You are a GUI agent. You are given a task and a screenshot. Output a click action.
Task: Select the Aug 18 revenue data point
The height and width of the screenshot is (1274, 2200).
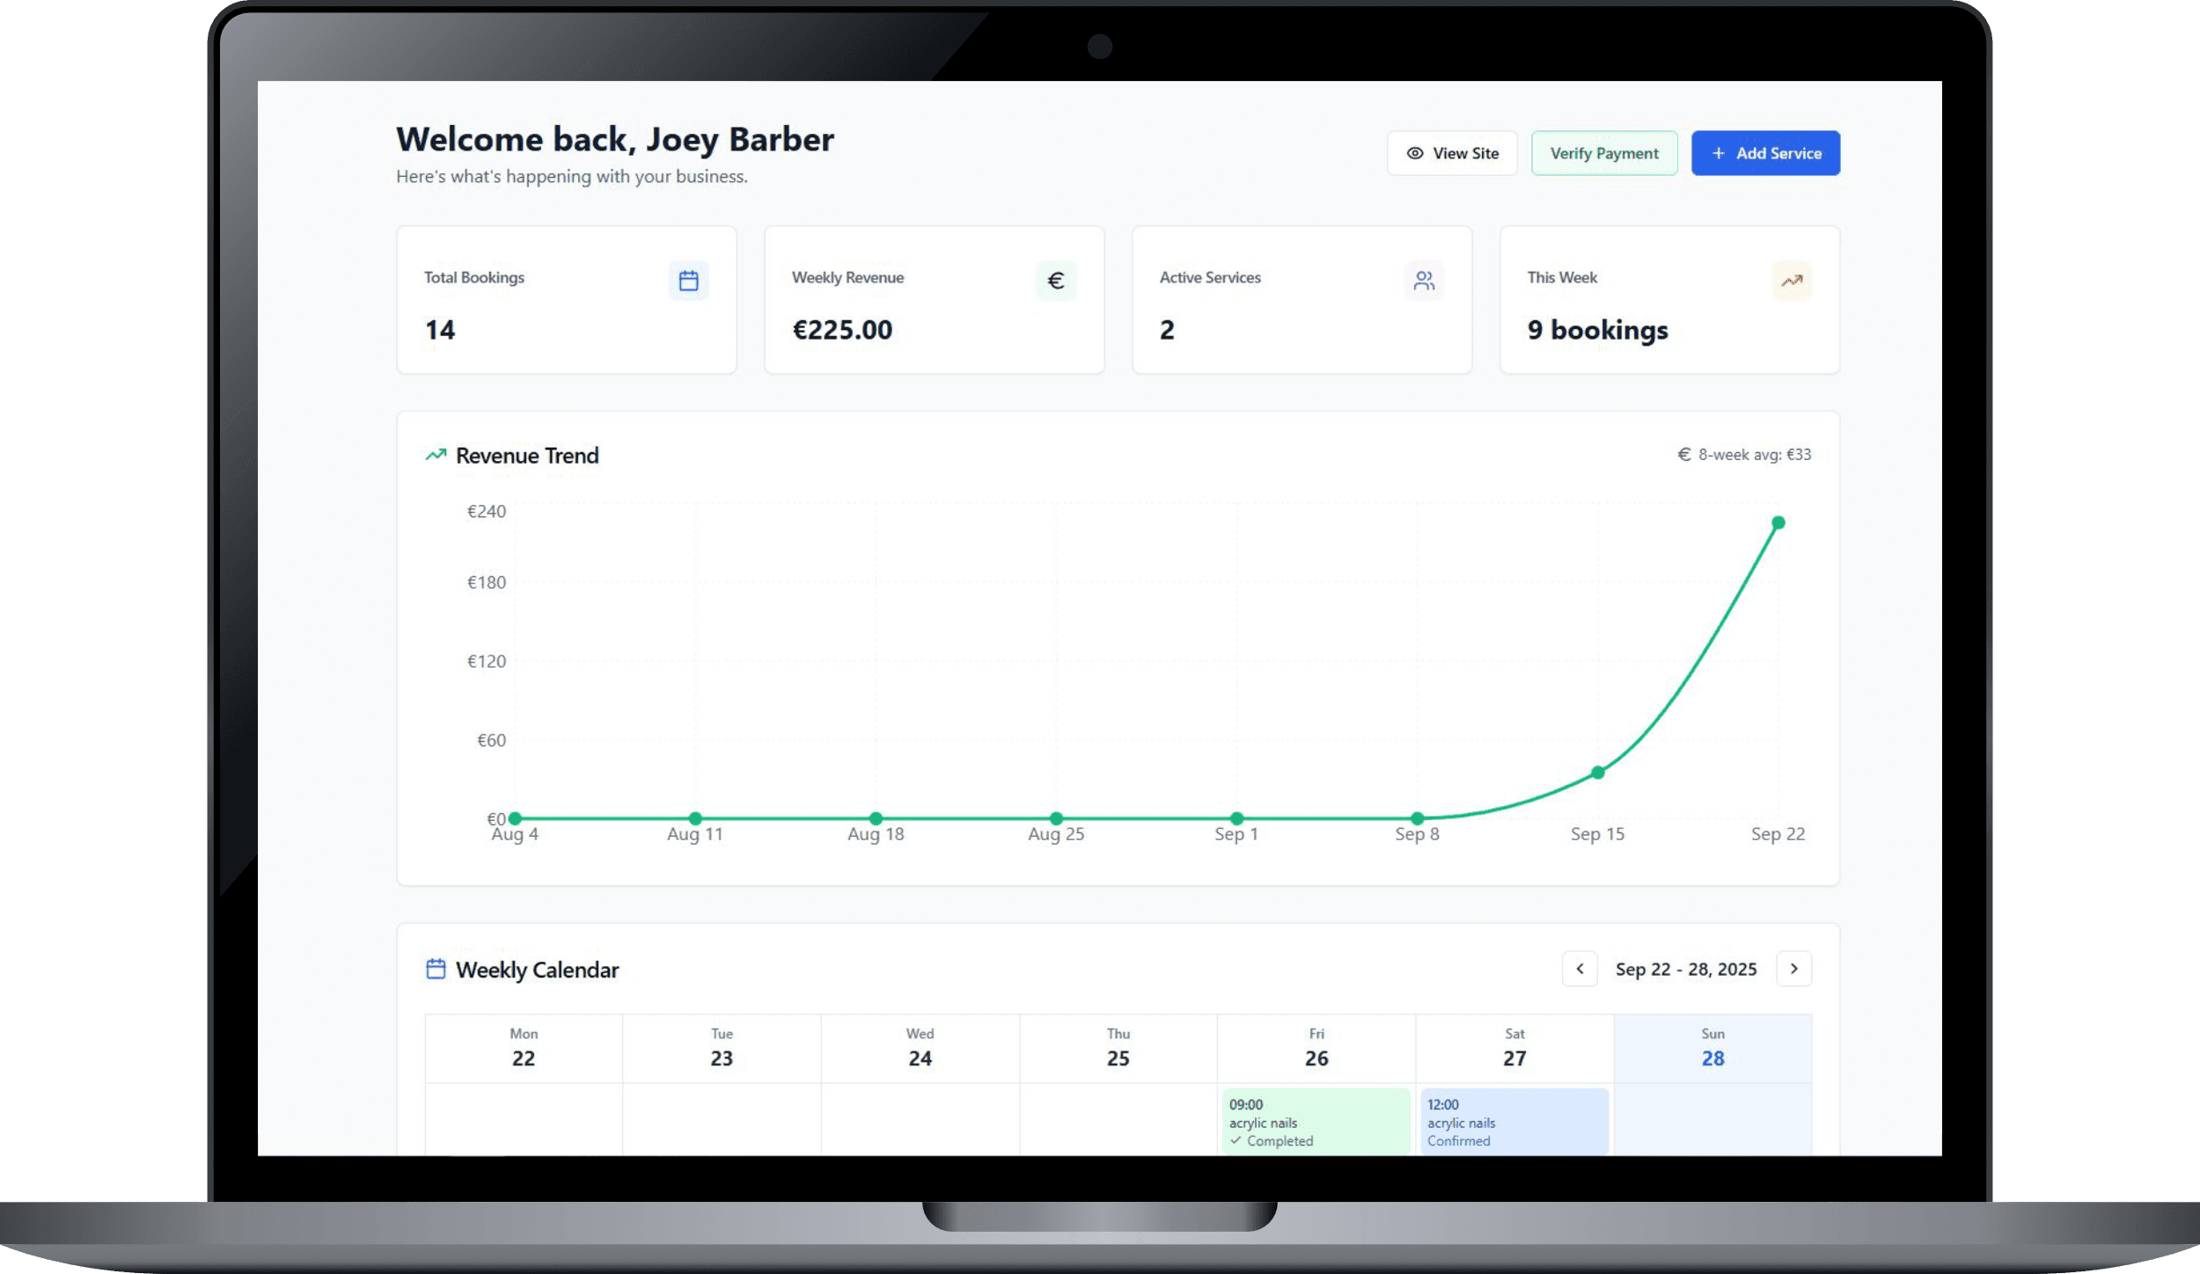[876, 818]
